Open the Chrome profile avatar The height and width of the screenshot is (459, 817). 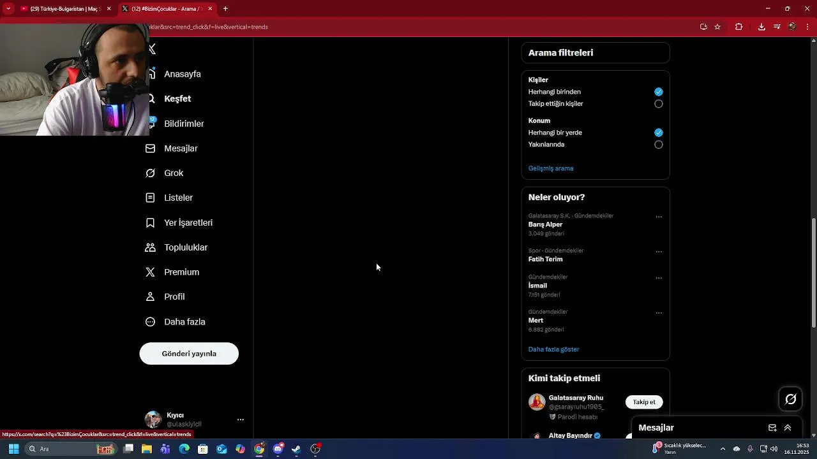pos(792,27)
